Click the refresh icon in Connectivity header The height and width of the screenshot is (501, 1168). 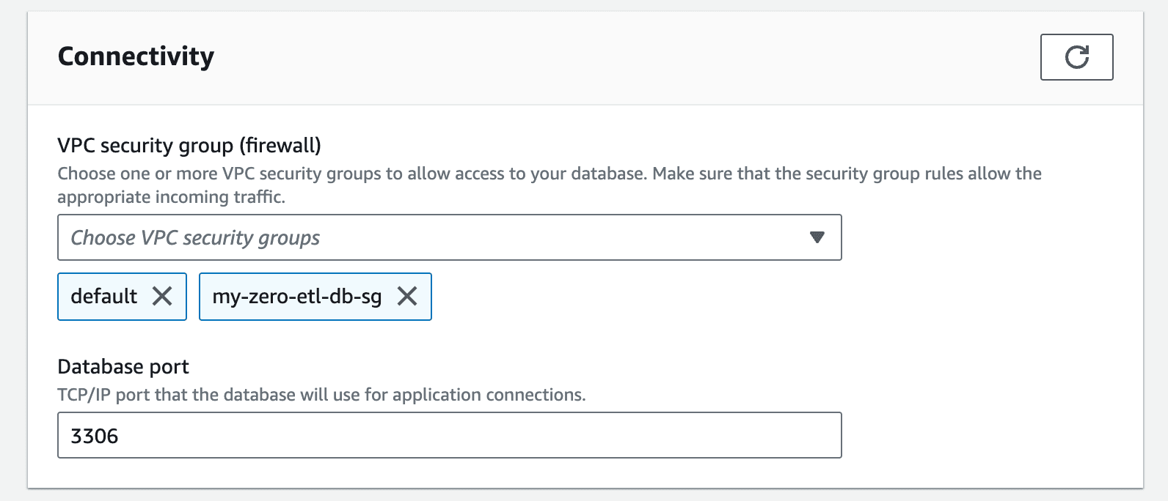coord(1076,57)
